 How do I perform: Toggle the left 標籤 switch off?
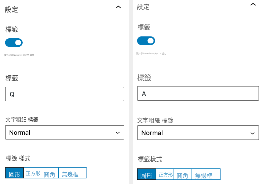(x=14, y=43)
